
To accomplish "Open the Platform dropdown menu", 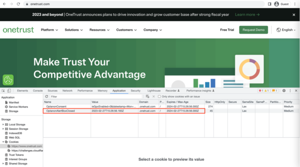I will coord(49,30).
